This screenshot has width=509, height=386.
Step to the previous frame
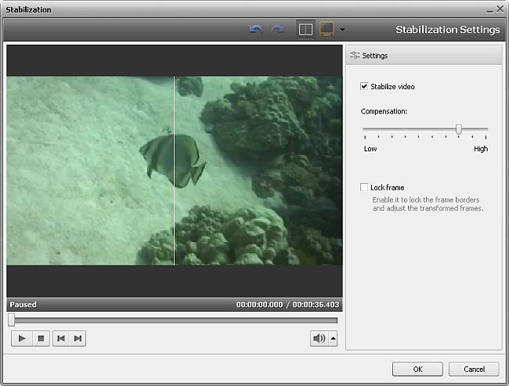coord(60,338)
